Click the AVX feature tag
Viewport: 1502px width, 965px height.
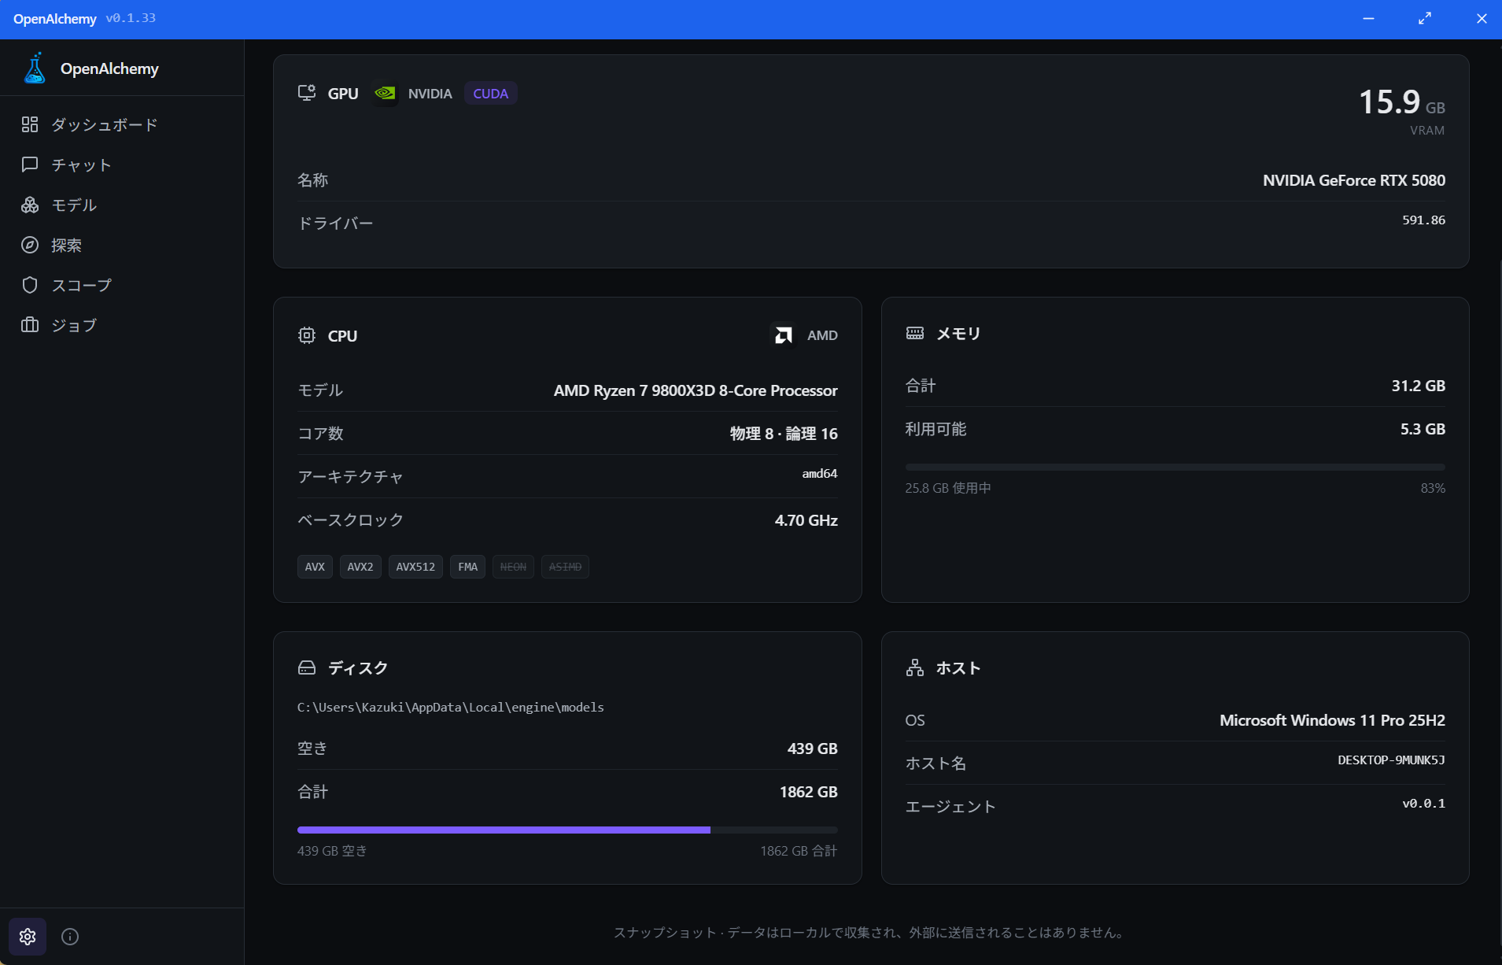coord(315,567)
